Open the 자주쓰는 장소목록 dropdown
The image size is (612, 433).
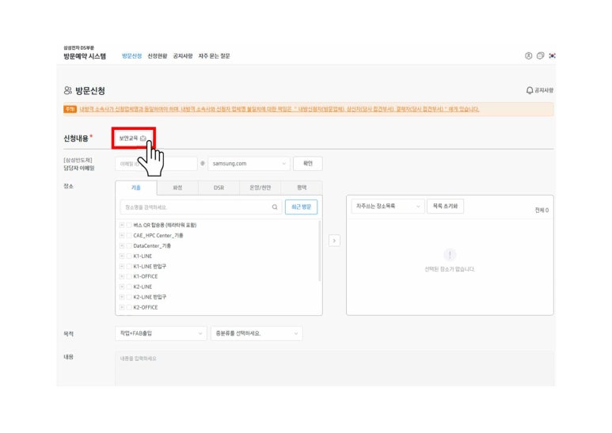click(x=384, y=206)
